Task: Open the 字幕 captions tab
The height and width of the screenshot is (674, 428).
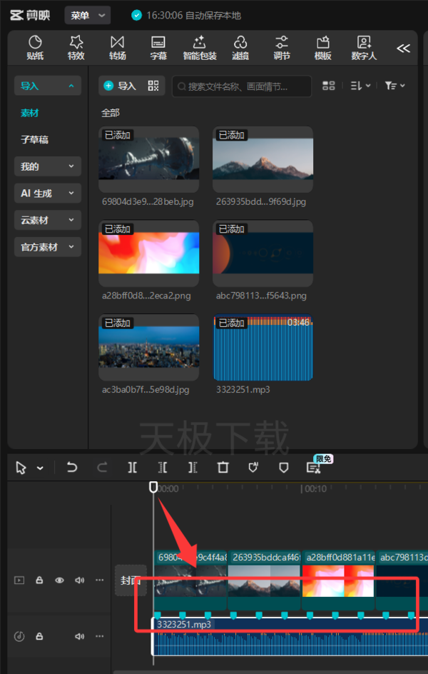Action: [x=158, y=48]
